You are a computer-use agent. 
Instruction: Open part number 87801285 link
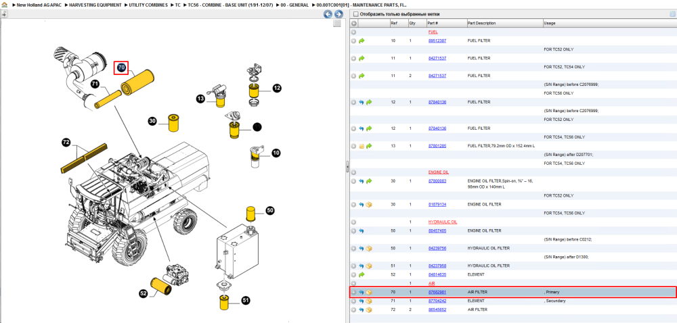[437, 146]
